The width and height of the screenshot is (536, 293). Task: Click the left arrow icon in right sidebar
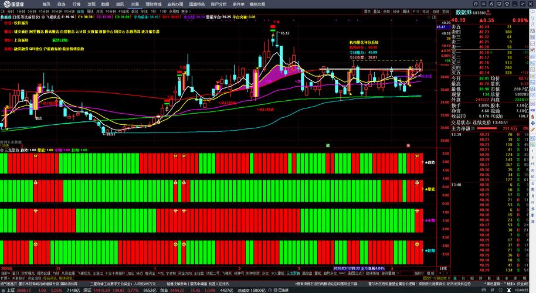coord(532,12)
